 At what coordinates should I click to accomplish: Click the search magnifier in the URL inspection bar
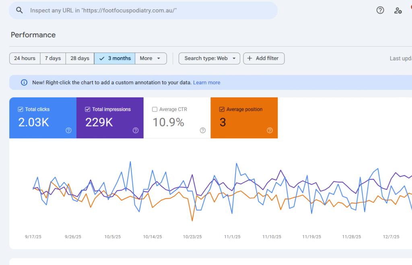click(x=19, y=10)
